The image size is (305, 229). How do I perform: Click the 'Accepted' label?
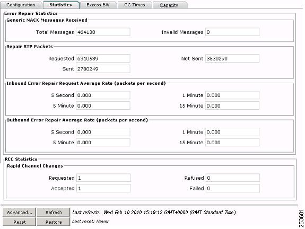click(x=63, y=188)
